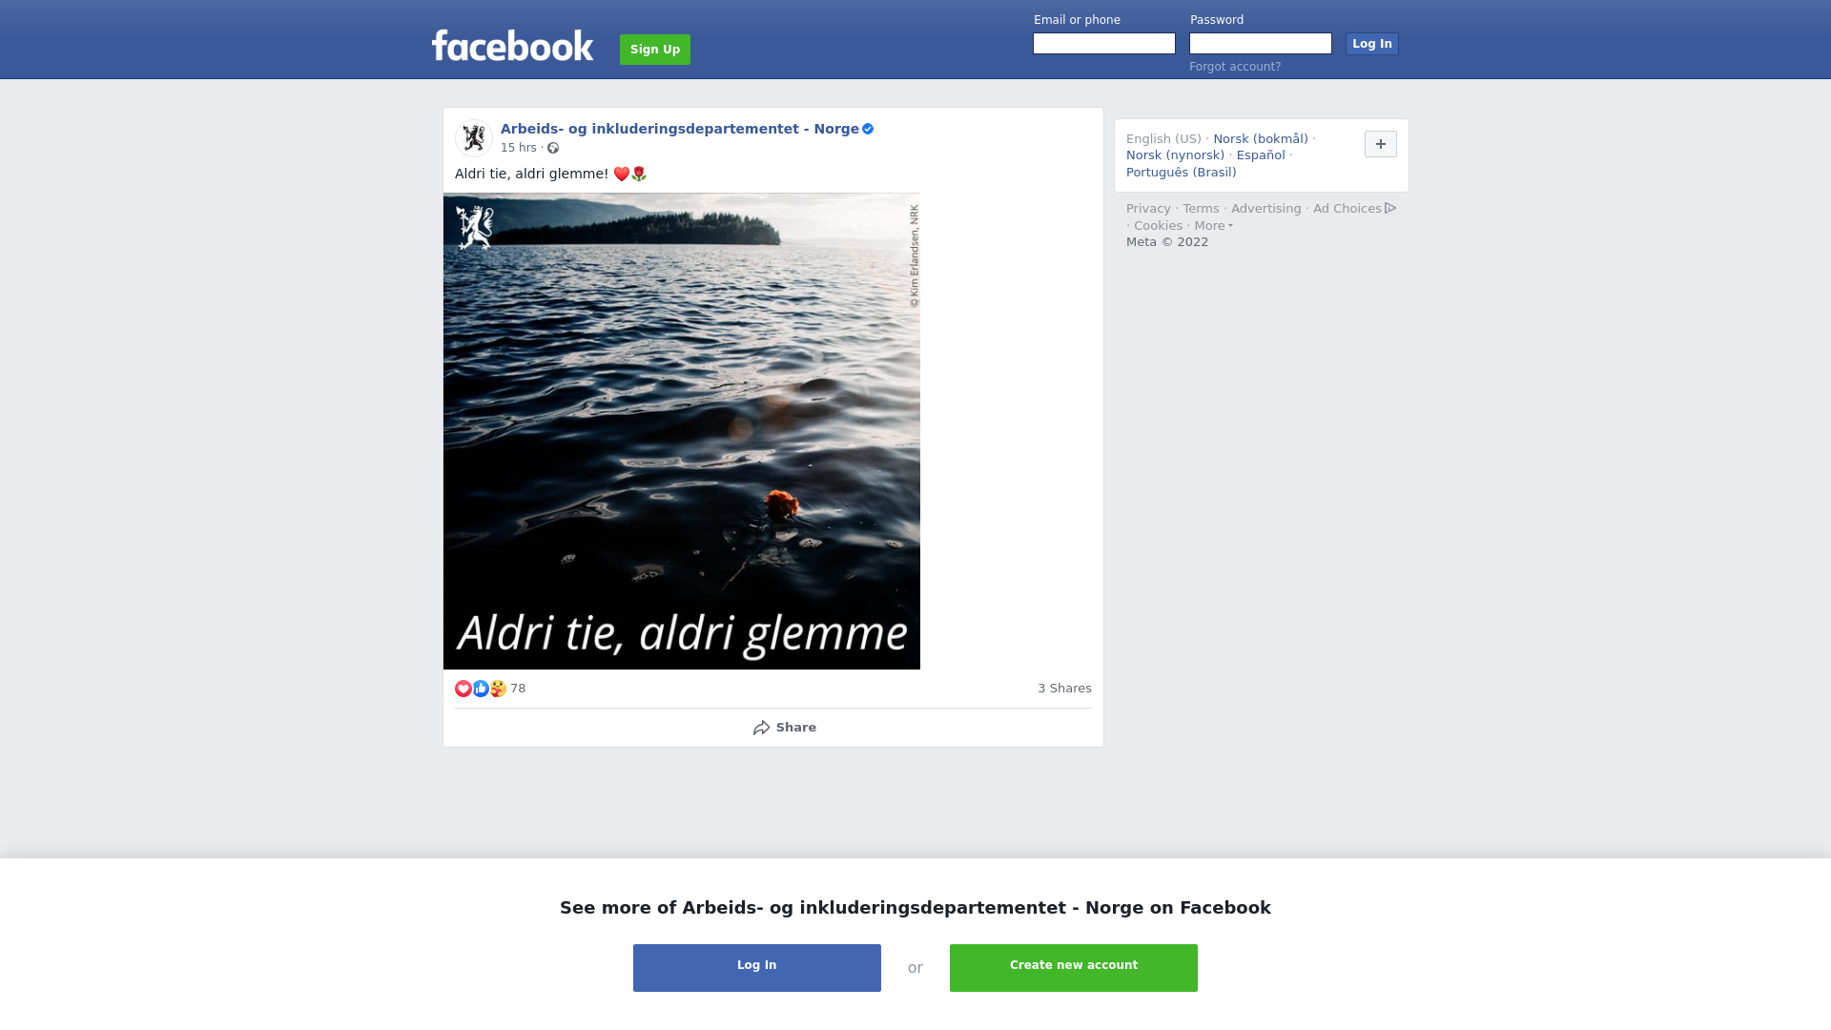Click the Password input field

tap(1261, 44)
